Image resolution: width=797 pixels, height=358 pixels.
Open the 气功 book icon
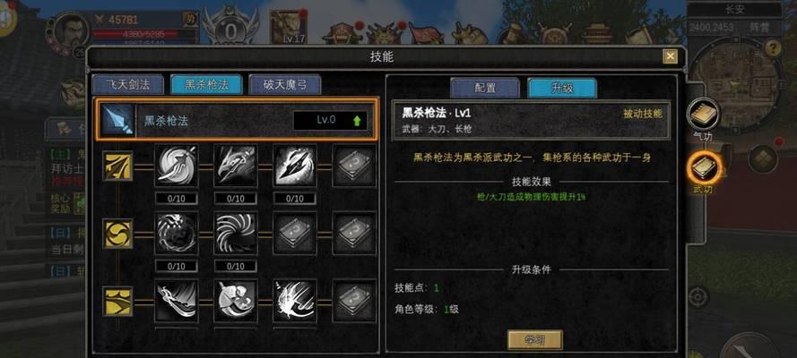[x=704, y=115]
